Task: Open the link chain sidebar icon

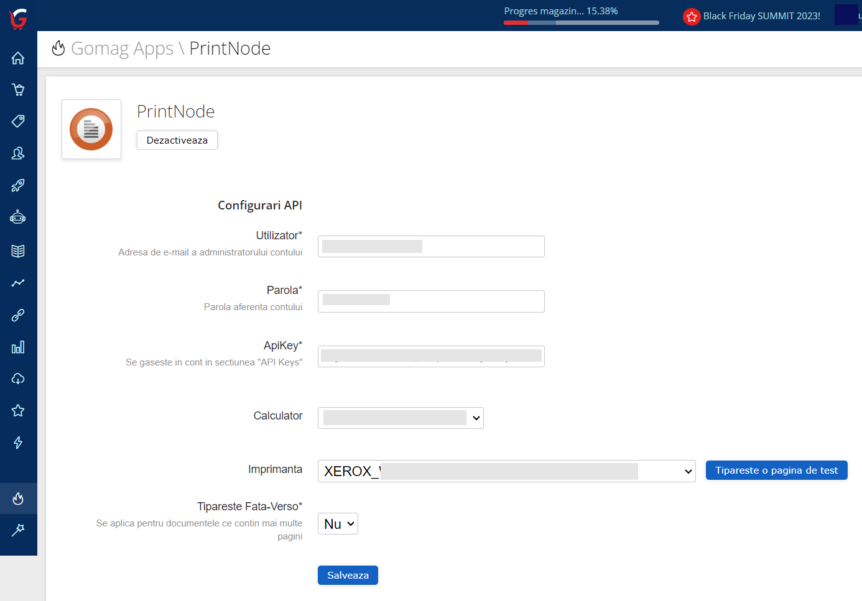Action: 18,315
